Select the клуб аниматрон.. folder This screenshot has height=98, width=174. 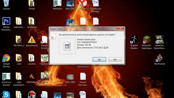(19, 79)
